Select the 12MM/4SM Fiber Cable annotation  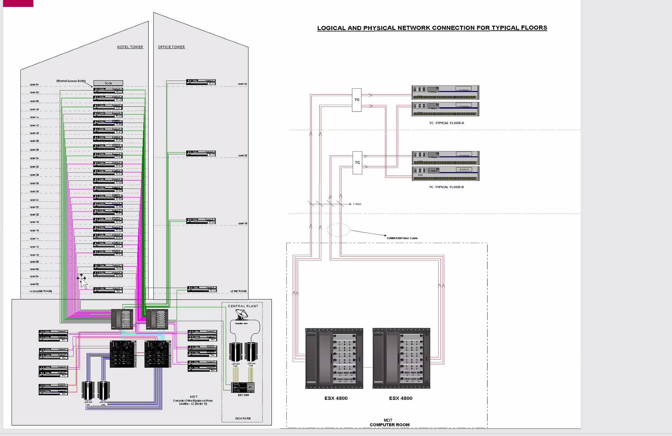pos(402,238)
